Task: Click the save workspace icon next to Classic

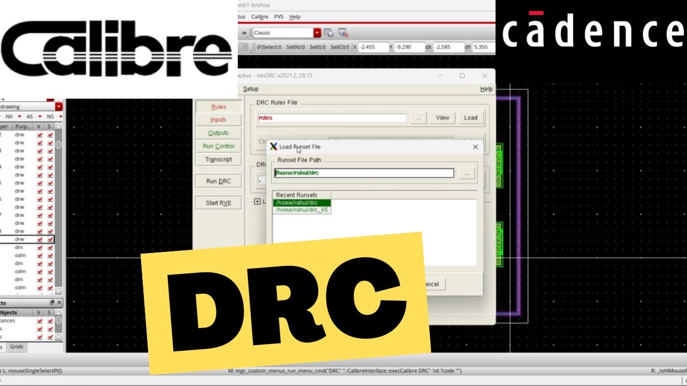Action: pos(328,33)
